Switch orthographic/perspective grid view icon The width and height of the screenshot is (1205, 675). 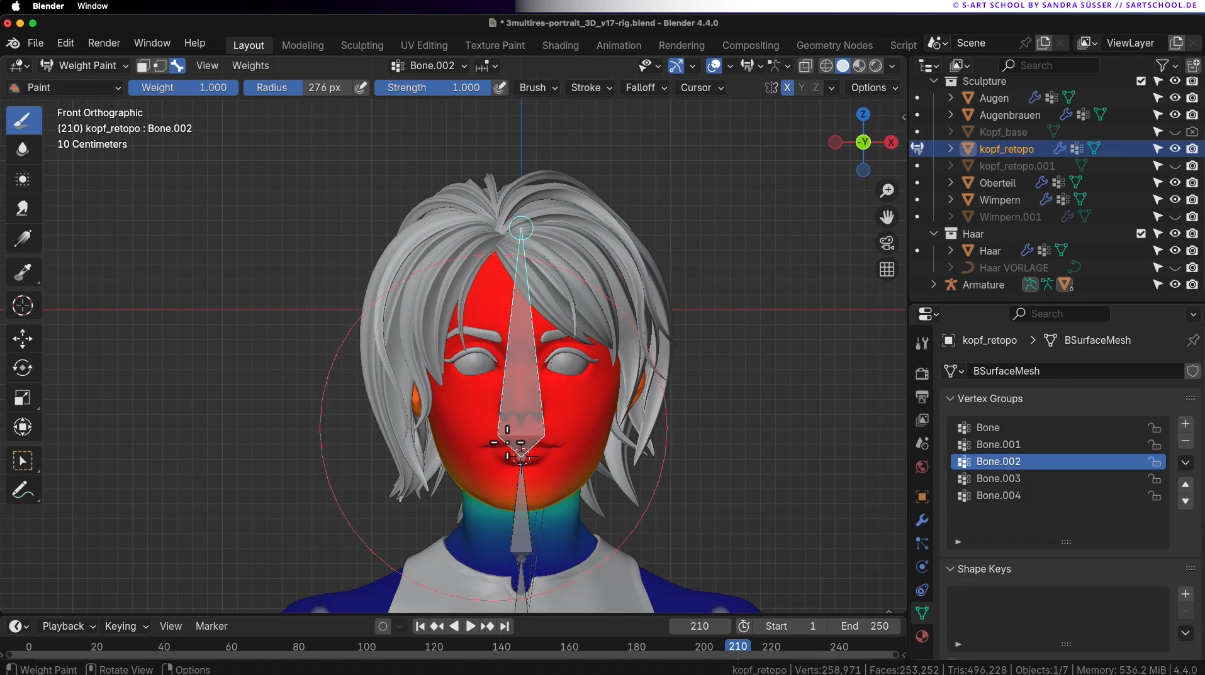[x=887, y=270]
